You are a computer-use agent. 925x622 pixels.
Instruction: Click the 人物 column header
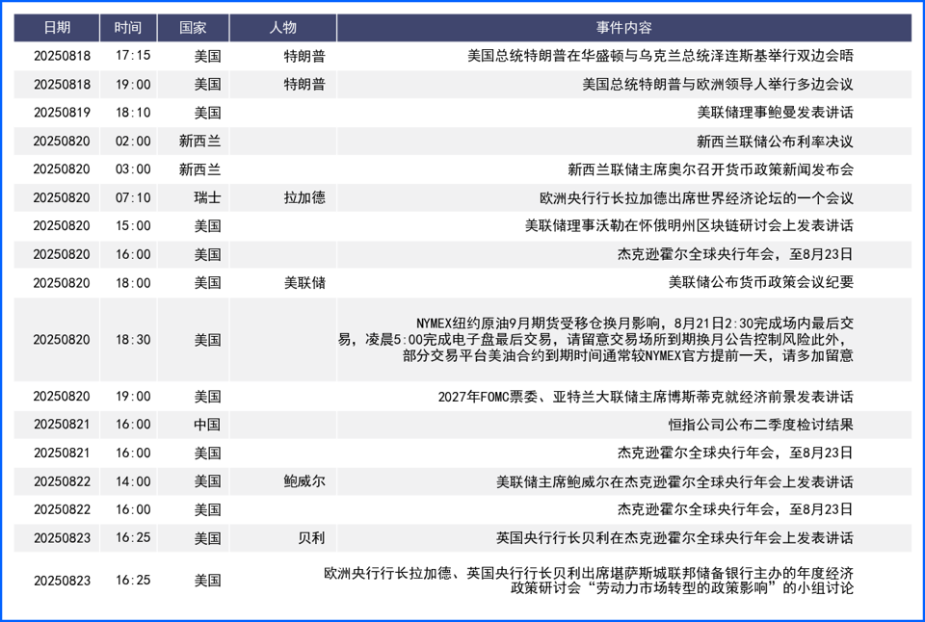[282, 28]
